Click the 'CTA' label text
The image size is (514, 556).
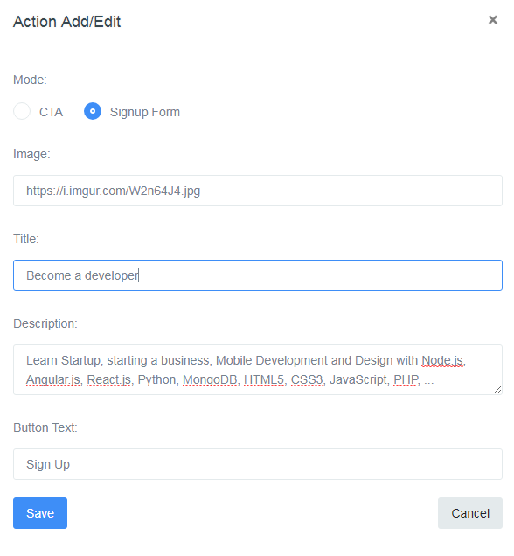click(x=51, y=112)
